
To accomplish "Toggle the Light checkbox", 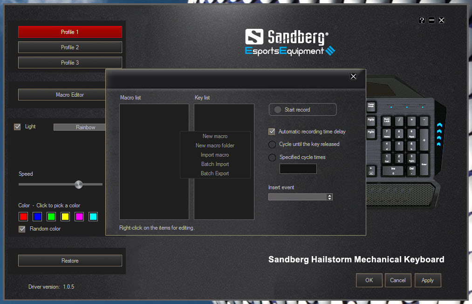I will [17, 127].
